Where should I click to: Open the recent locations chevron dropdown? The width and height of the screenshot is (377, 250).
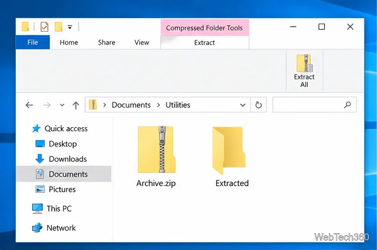(62, 105)
